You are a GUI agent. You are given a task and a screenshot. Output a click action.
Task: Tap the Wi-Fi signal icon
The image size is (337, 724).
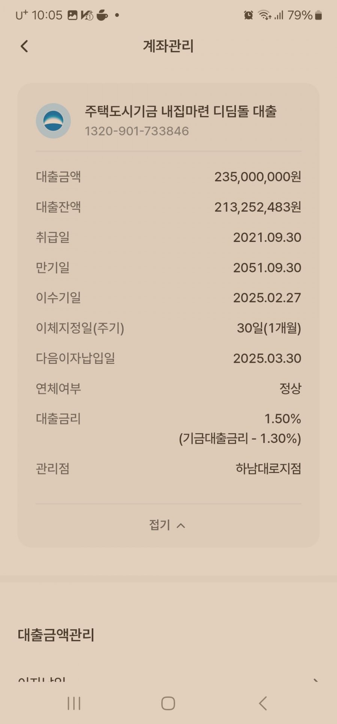tap(265, 15)
